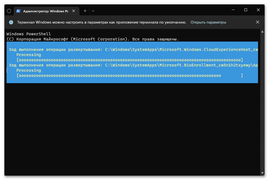Maximize the Terminal window
Image resolution: width=269 pixels, height=180 pixels.
pos(245,10)
